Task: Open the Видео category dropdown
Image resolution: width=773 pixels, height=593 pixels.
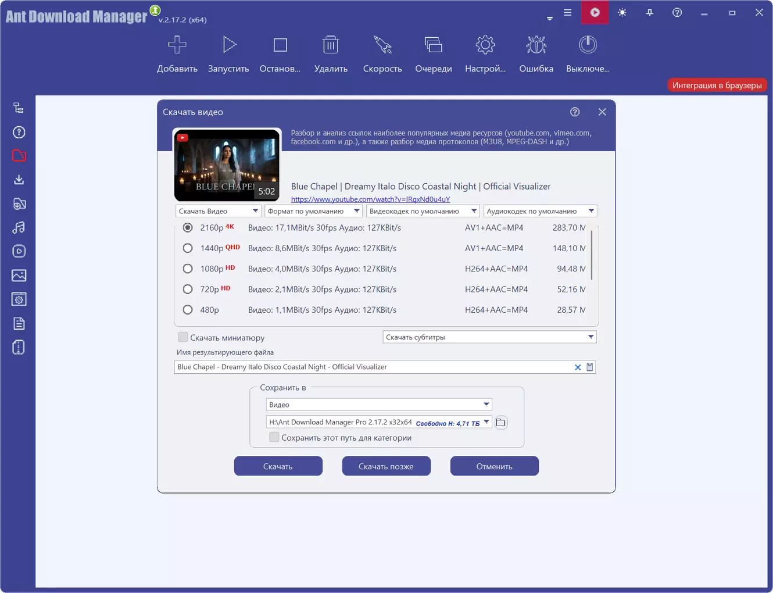Action: [x=379, y=405]
